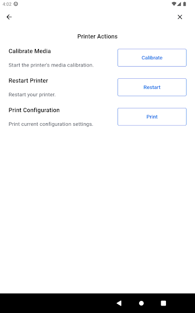Select the Calibrate Media heading
This screenshot has width=195, height=313.
(x=30, y=51)
